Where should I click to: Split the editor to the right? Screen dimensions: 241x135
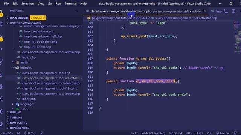[233, 11]
